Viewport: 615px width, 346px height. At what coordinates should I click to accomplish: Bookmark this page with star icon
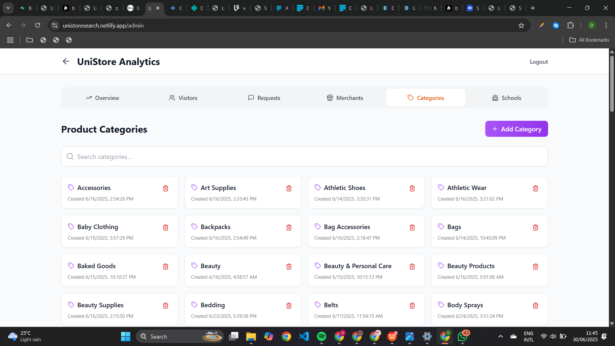click(521, 25)
